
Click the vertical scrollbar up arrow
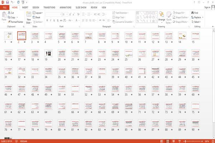tap(214, 30)
